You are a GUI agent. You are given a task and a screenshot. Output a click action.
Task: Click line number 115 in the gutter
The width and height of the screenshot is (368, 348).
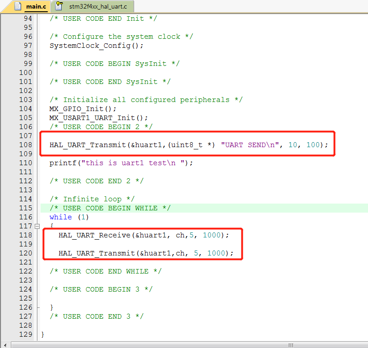click(x=26, y=208)
